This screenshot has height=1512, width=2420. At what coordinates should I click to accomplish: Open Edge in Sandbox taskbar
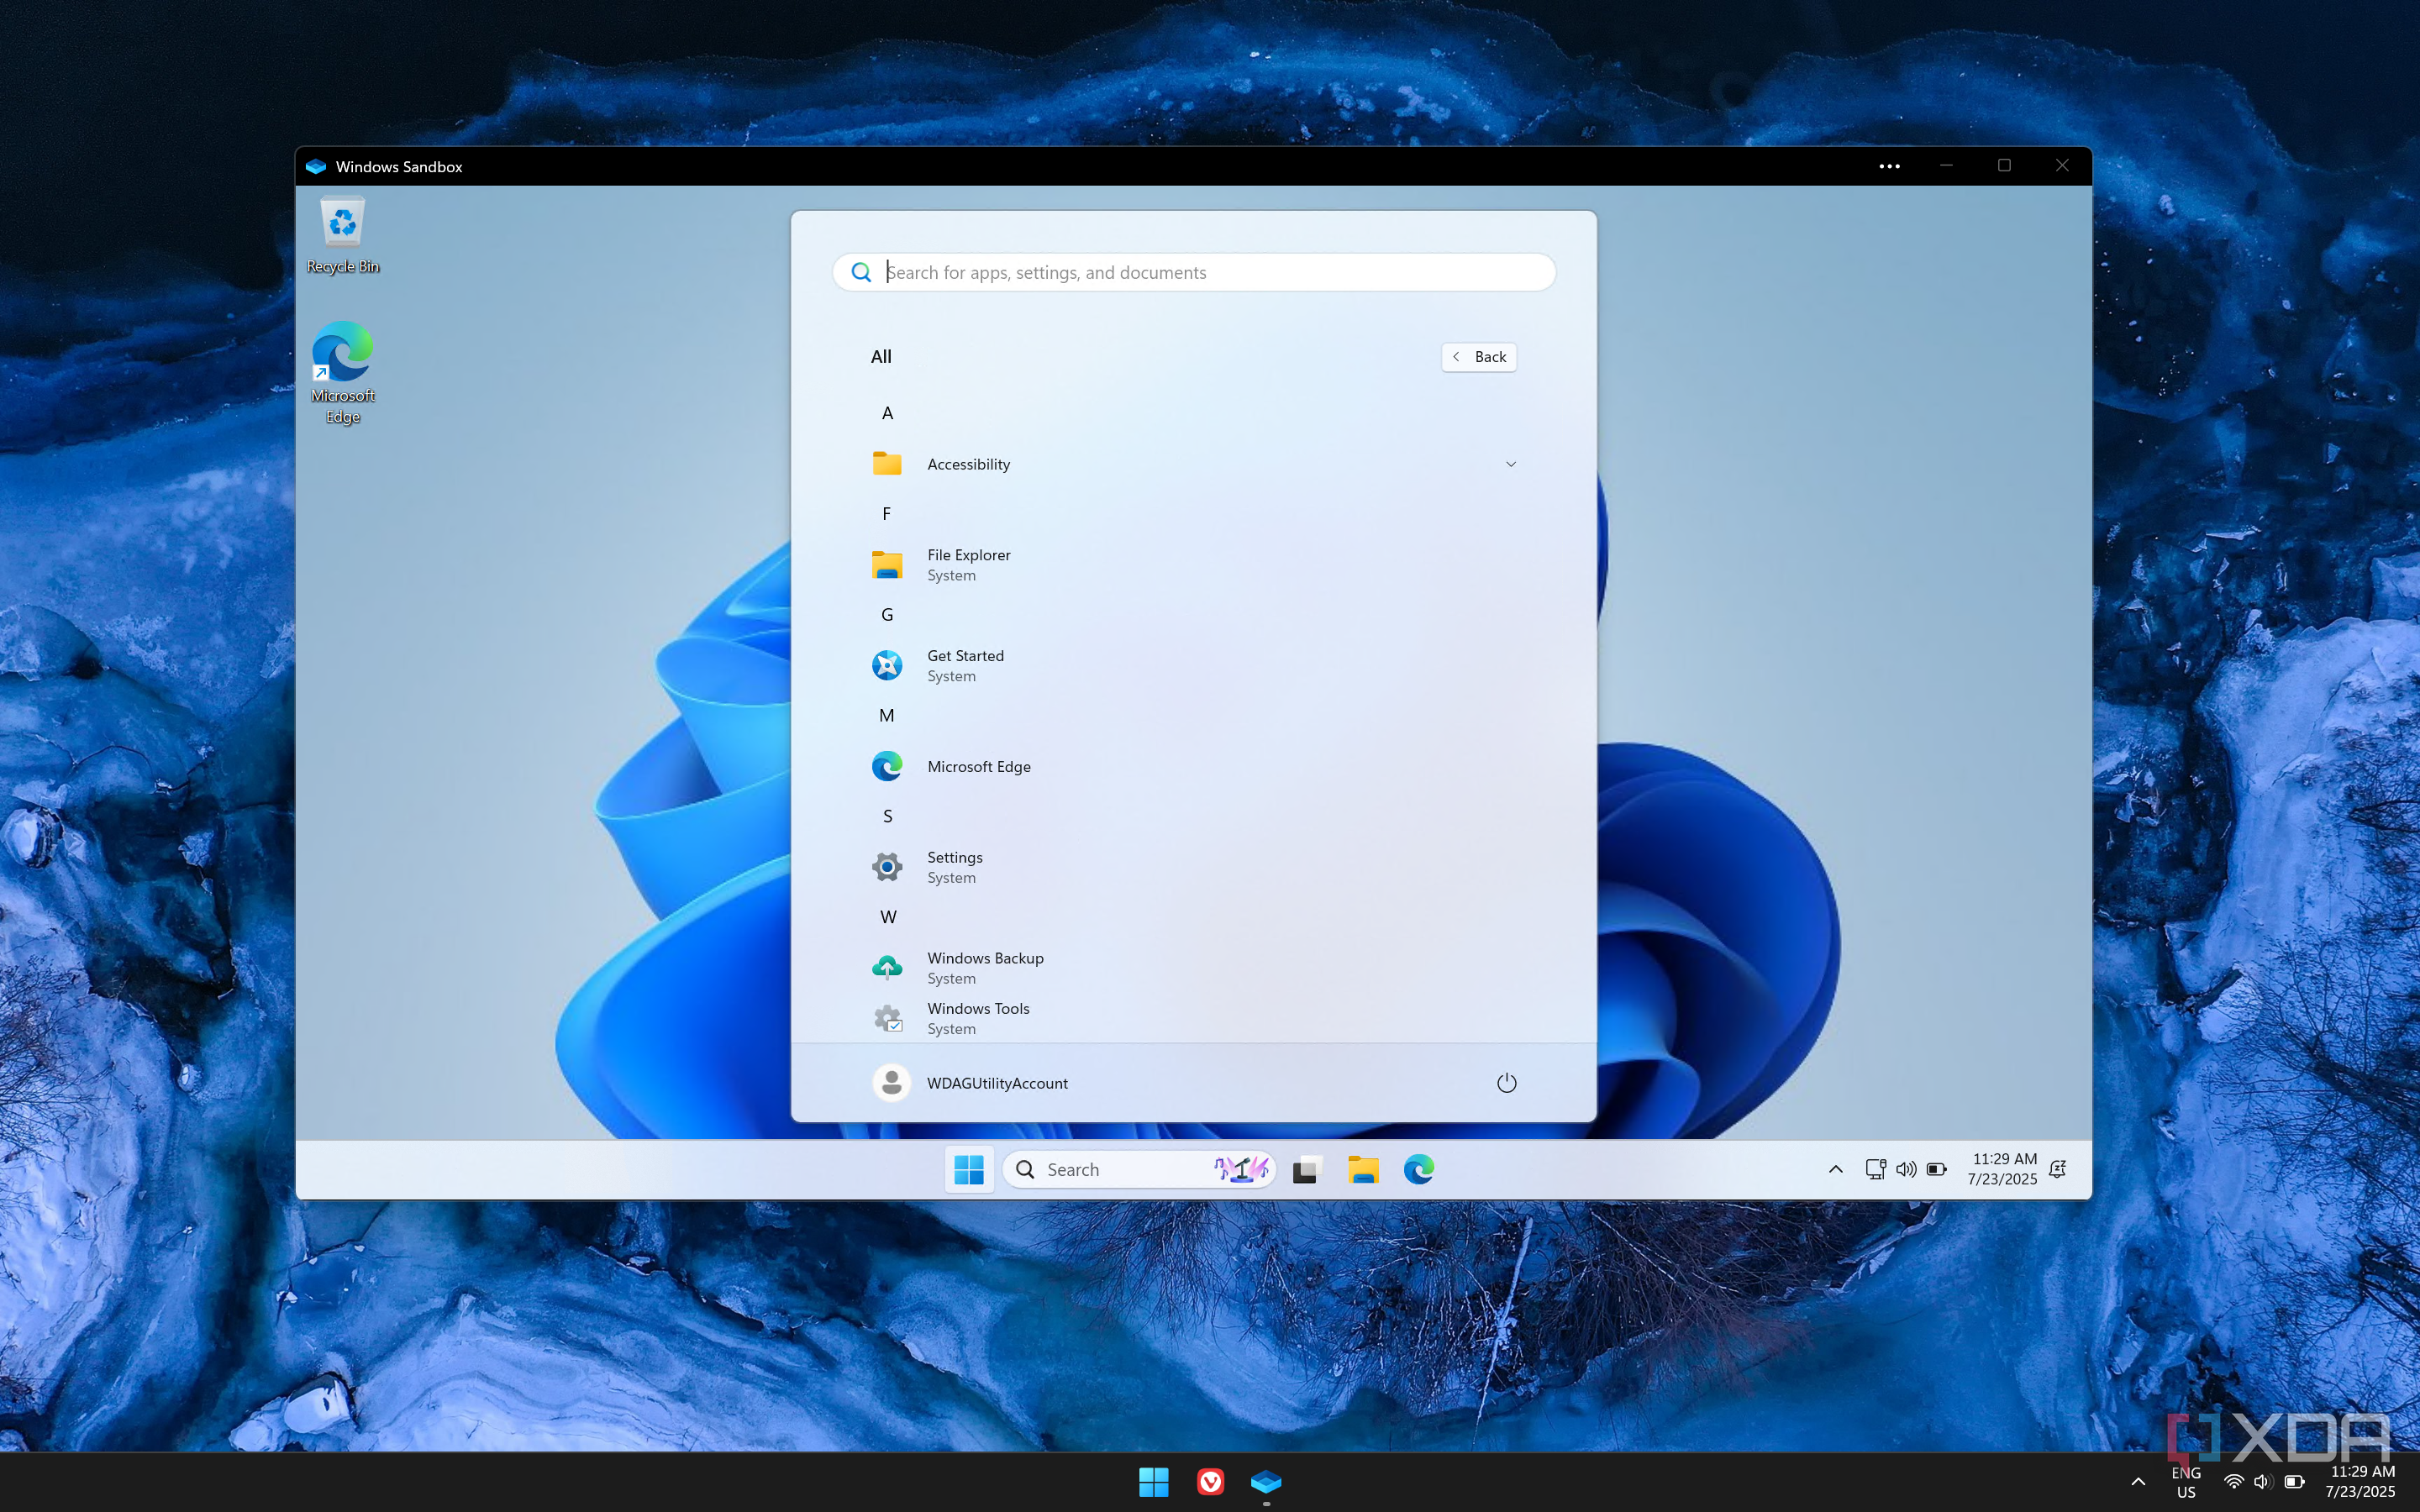[x=1419, y=1169]
